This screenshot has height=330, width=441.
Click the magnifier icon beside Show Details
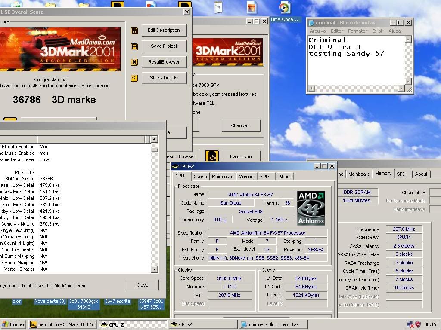click(x=134, y=78)
